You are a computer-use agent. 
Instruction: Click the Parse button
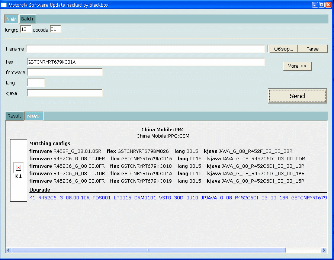click(312, 49)
